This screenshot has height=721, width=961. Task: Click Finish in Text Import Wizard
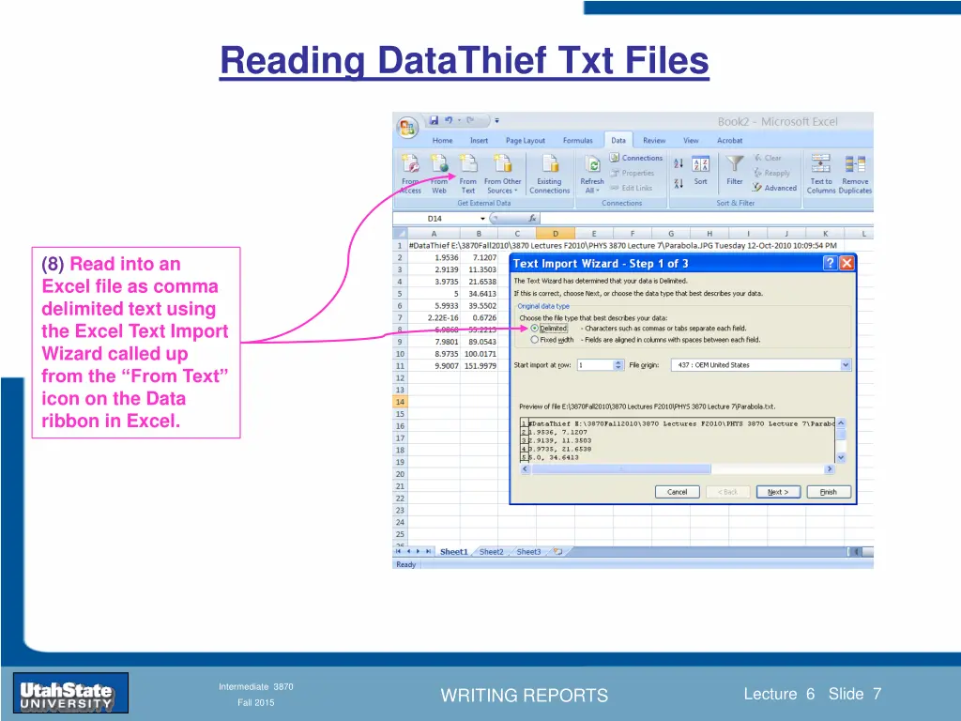[829, 492]
